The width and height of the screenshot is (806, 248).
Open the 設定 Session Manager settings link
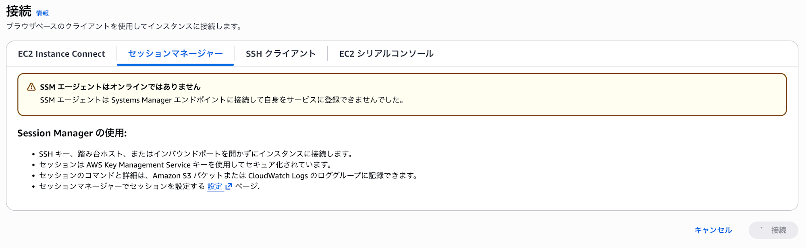tap(214, 186)
